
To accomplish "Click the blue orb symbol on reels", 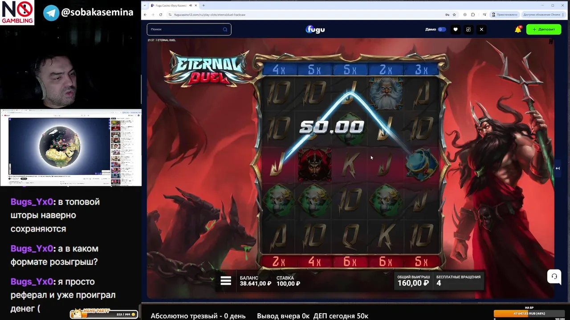I will coord(422,164).
